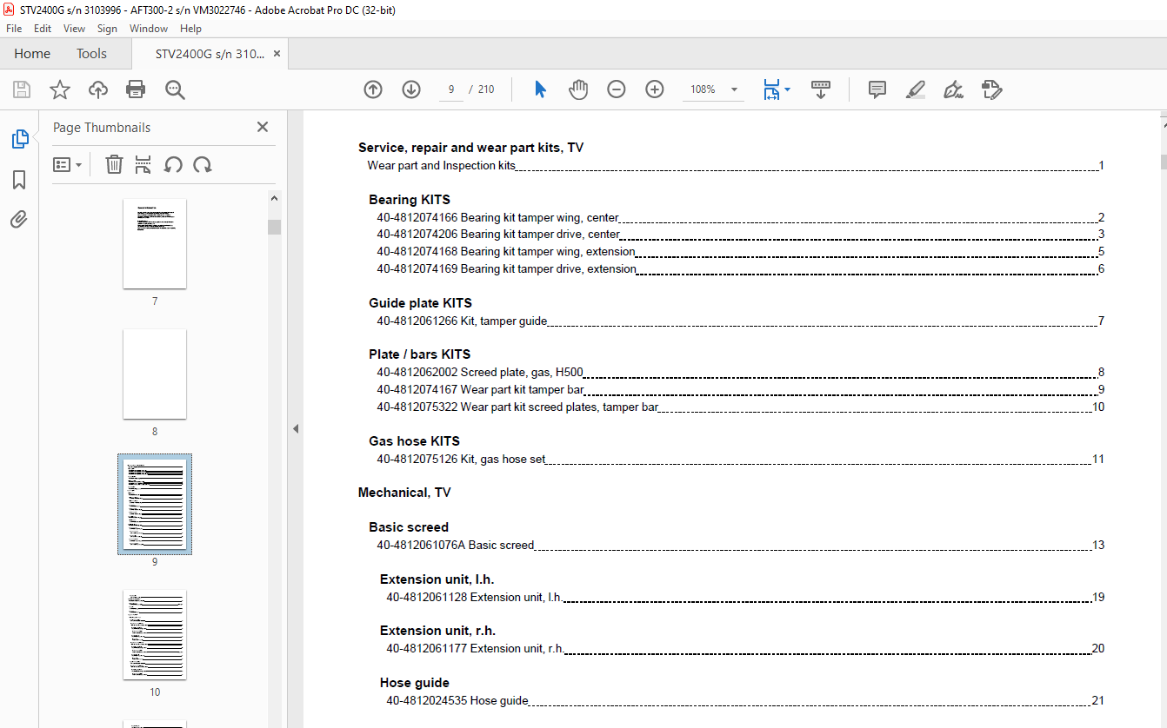Image resolution: width=1167 pixels, height=728 pixels.
Task: Select page 9 thumbnail
Action: [x=155, y=504]
